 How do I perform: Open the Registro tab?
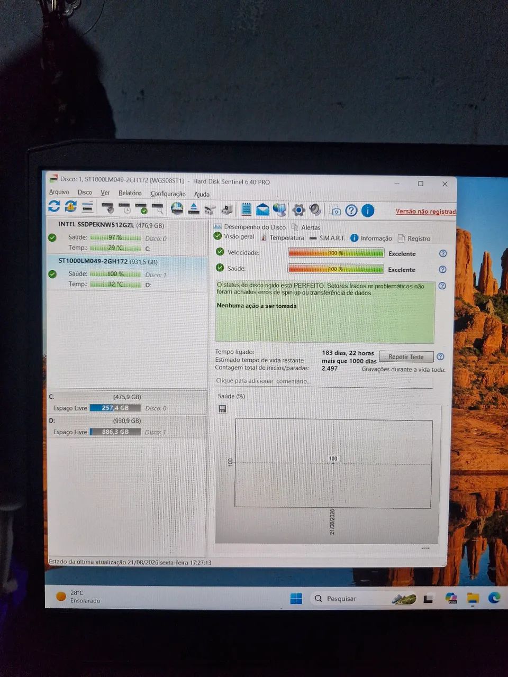414,239
